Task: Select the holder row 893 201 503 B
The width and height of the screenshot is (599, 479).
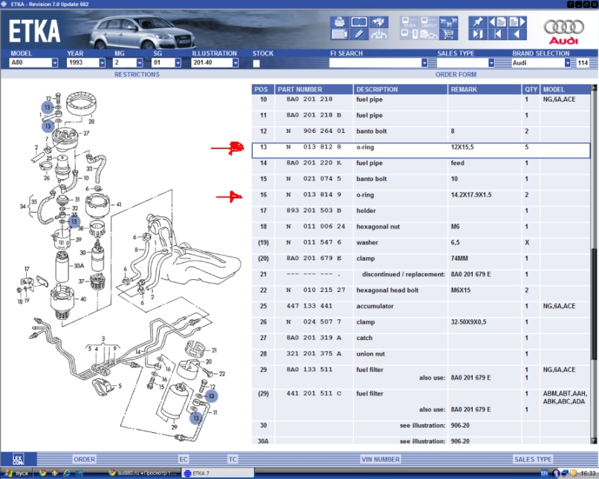Action: click(421, 214)
